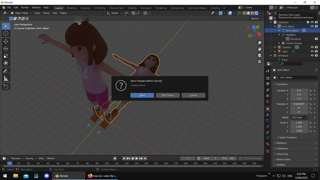Open the World properties tab icon
The image size is (320, 180).
(x=268, y=102)
